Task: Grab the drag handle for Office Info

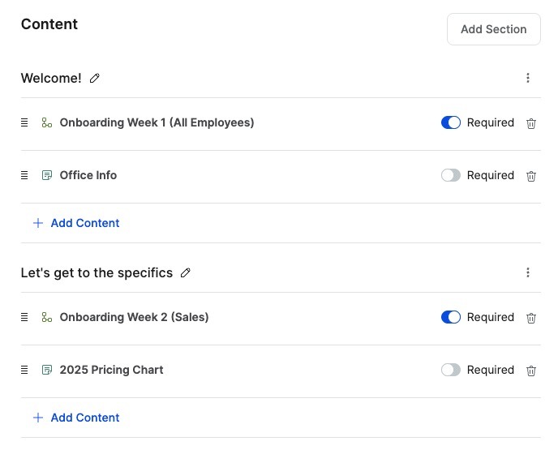Action: pos(24,175)
